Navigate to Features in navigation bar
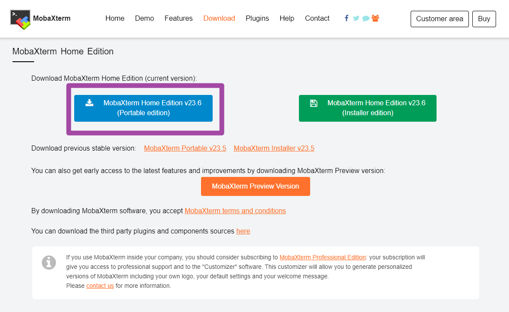Viewport: 509px width, 312px height. (x=179, y=19)
